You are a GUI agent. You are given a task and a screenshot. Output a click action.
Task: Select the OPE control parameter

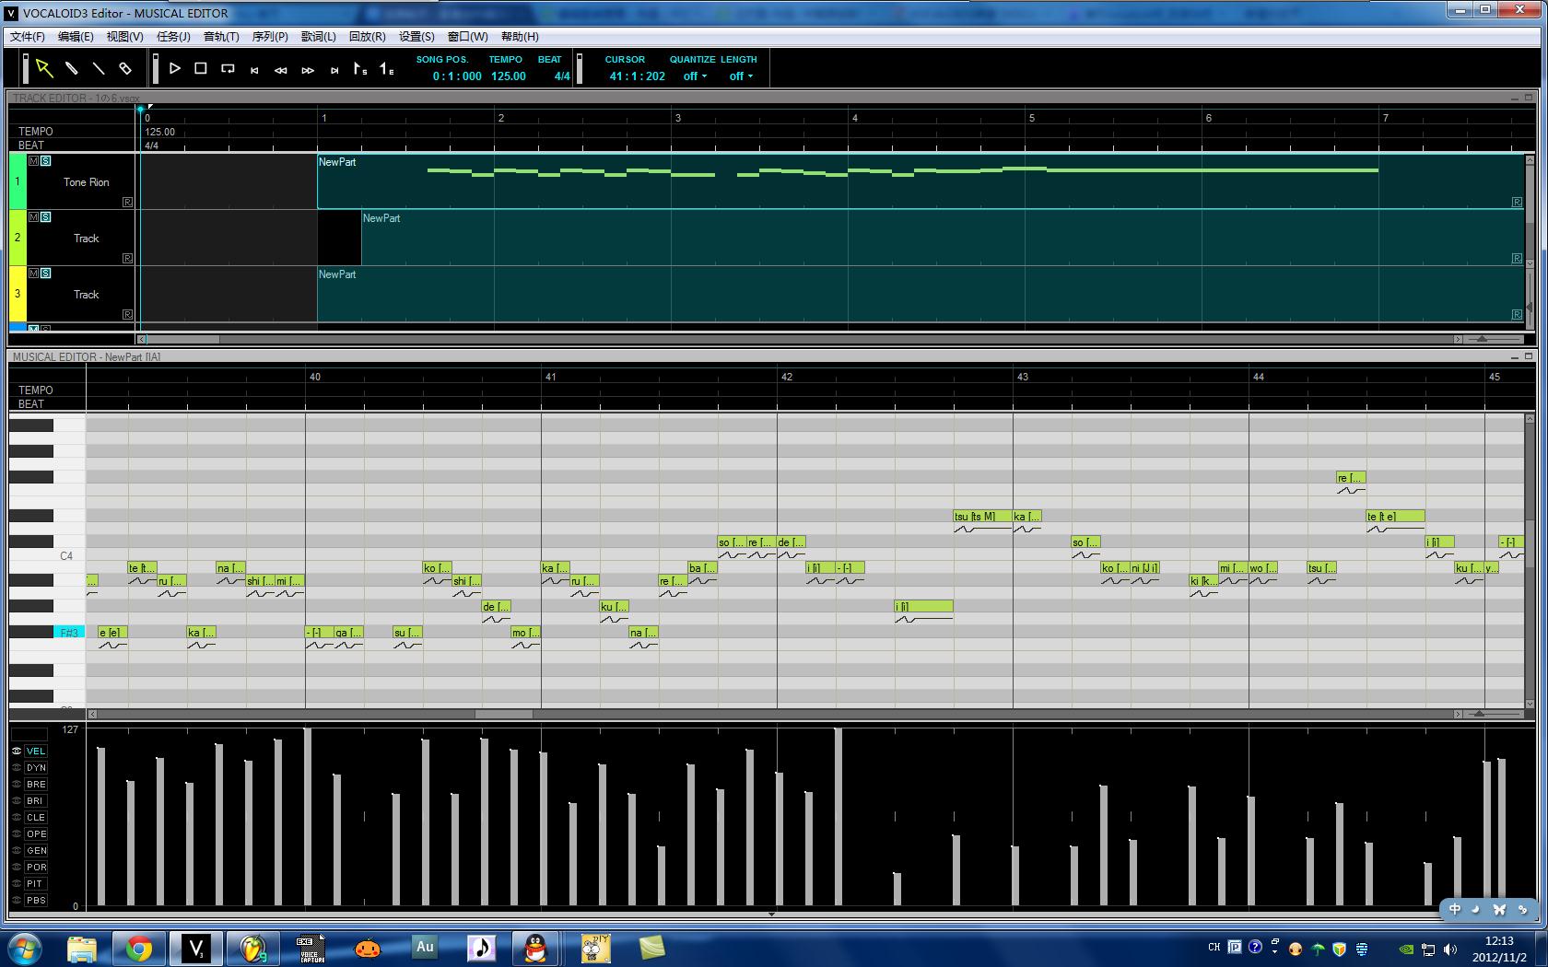[36, 833]
